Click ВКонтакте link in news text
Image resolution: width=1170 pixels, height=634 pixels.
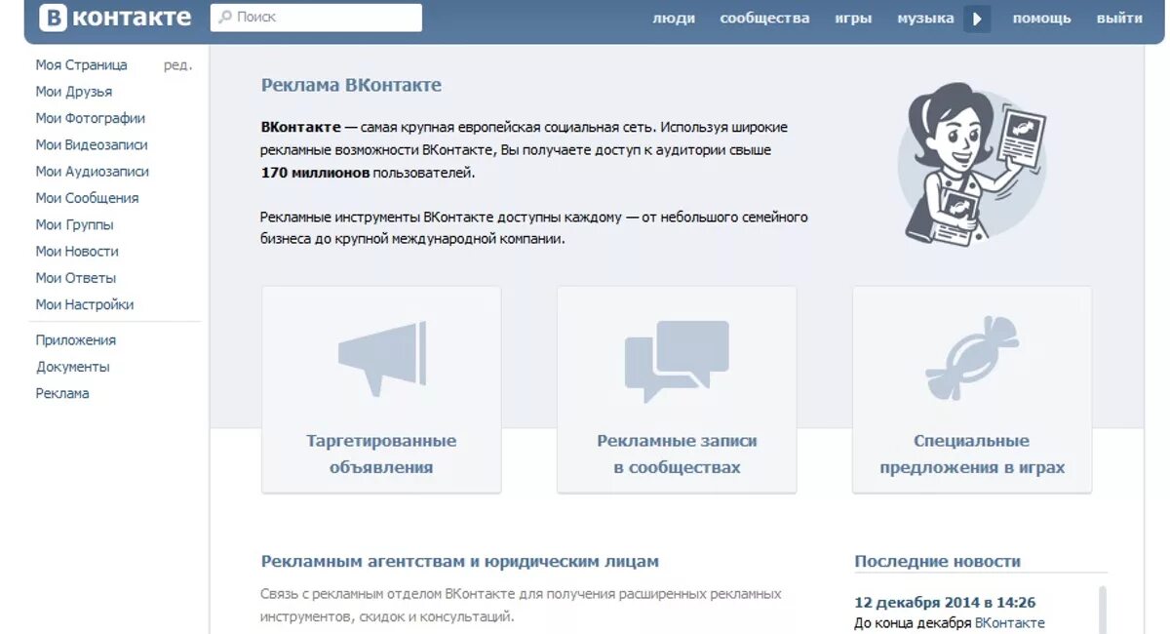click(x=1010, y=622)
